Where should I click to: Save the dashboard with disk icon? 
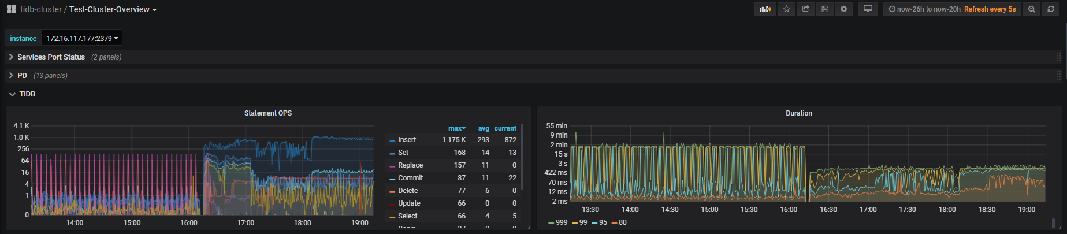825,9
